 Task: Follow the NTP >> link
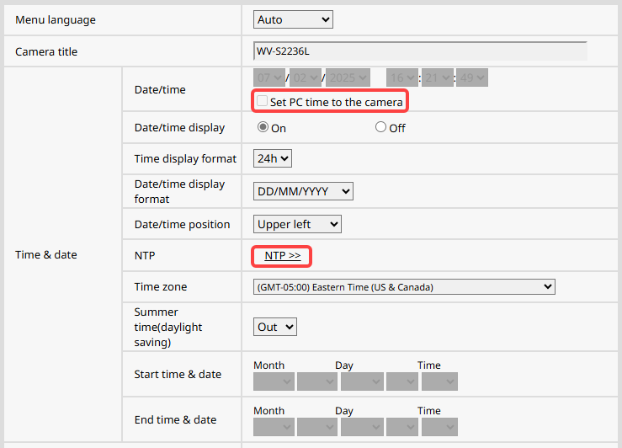pos(282,254)
